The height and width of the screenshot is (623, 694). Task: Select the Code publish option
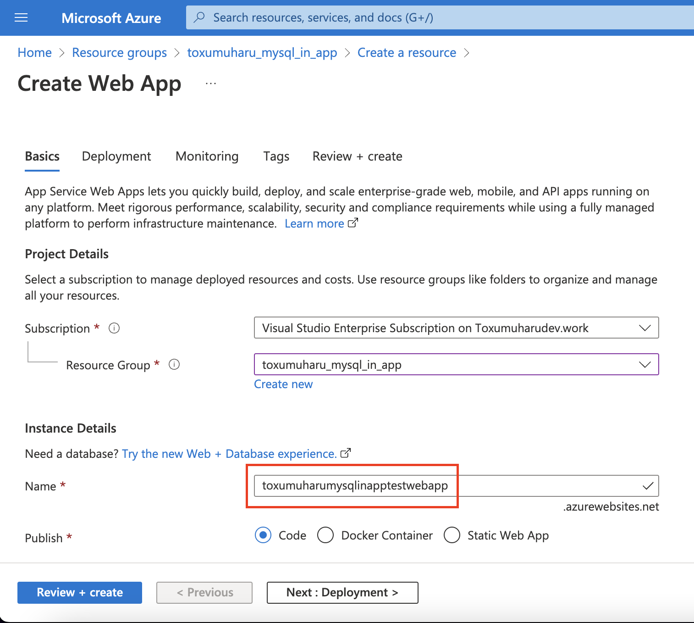(x=263, y=535)
